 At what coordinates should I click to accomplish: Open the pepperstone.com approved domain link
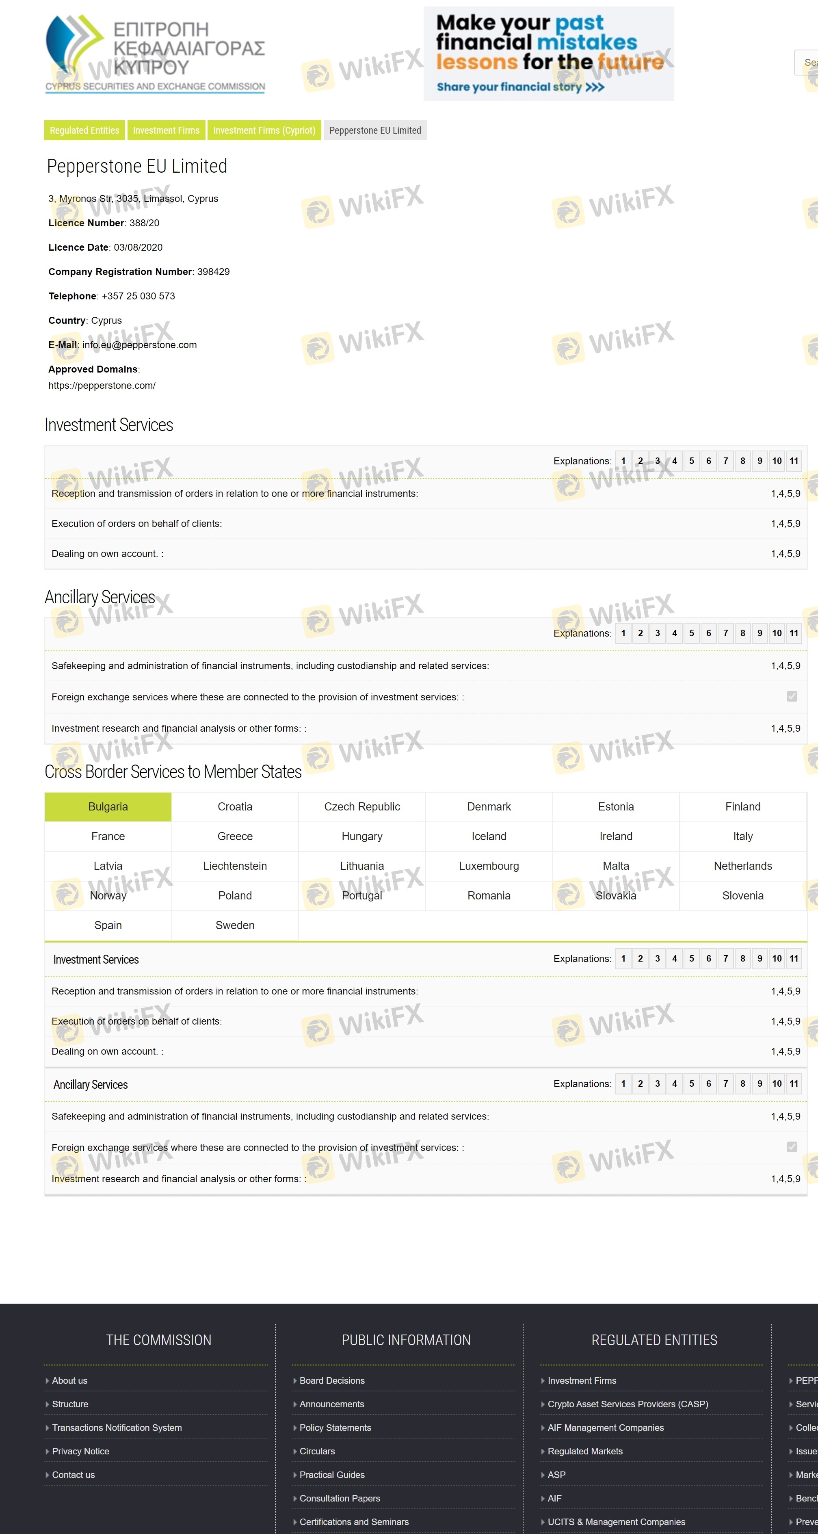point(102,386)
